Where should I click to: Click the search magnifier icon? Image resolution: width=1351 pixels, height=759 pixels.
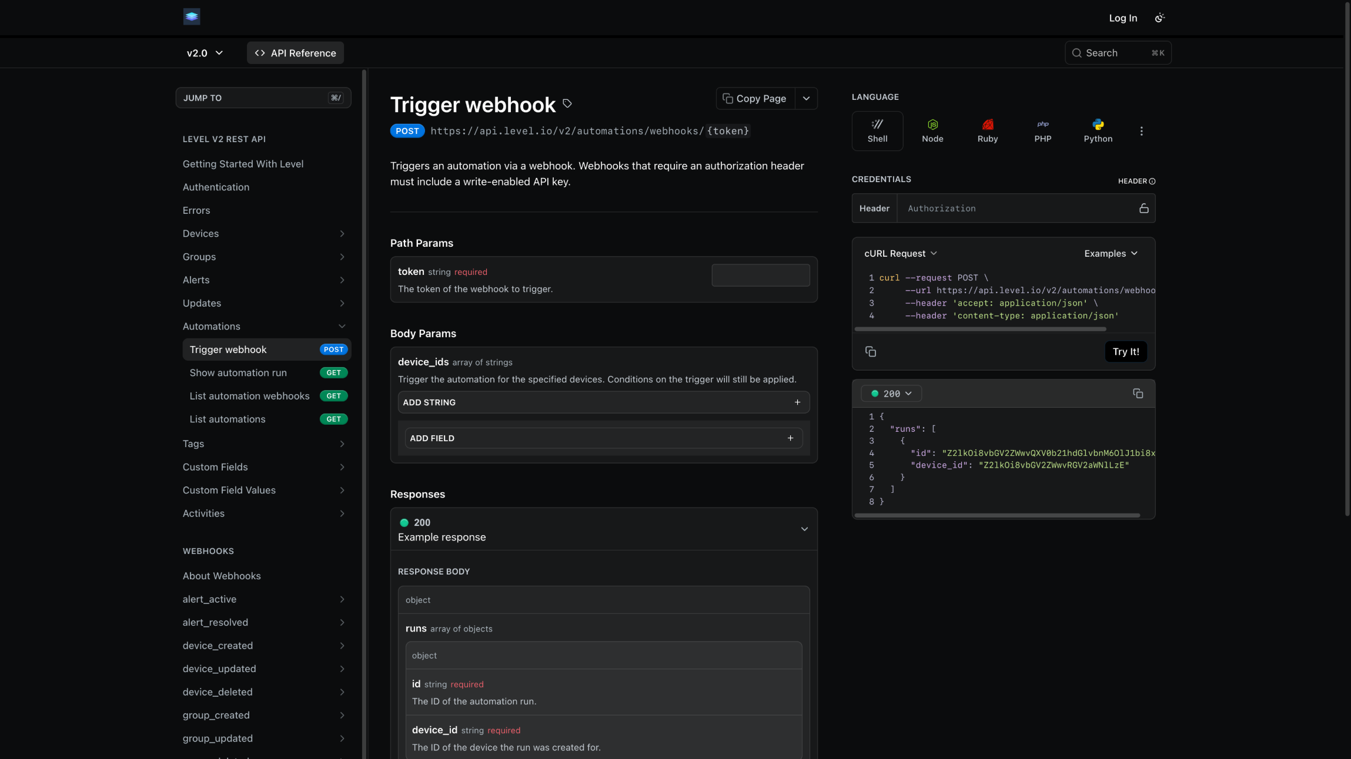click(x=1076, y=53)
